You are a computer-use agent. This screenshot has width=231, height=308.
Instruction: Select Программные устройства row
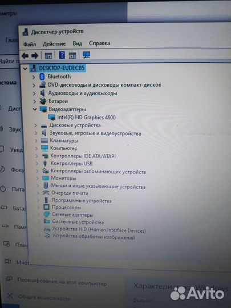[x=82, y=201]
